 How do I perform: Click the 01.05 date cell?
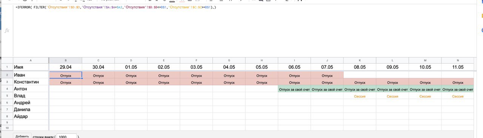coord(131,67)
